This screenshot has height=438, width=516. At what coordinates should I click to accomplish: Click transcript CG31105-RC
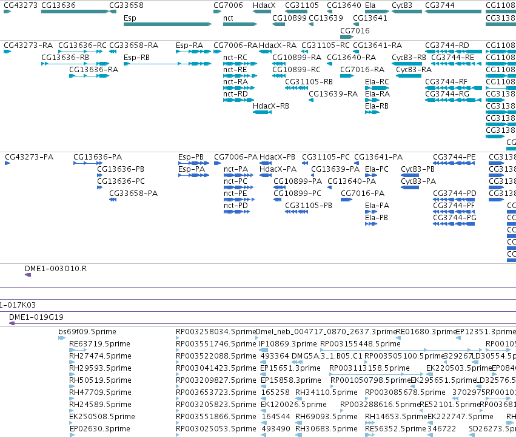[x=305, y=52]
